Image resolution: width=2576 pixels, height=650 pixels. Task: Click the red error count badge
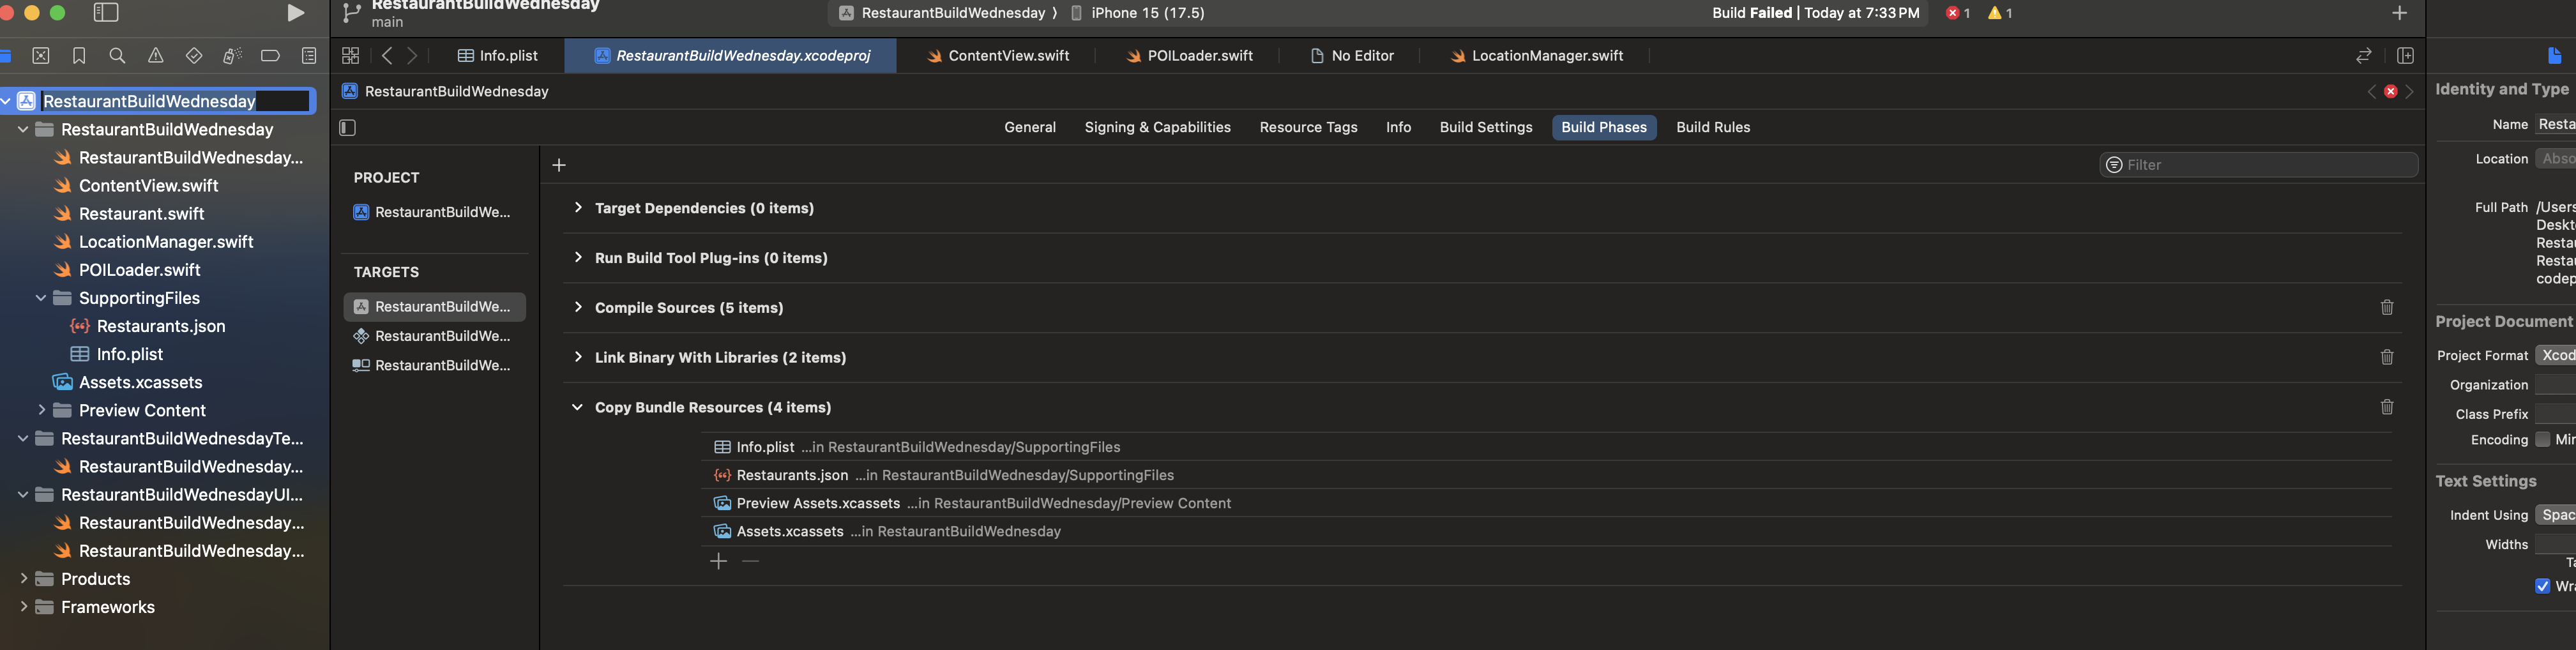tap(1958, 13)
